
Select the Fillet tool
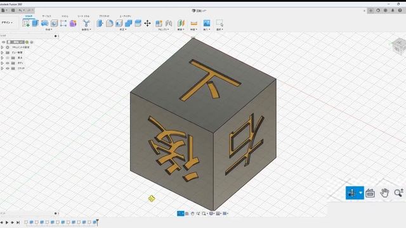coord(109,23)
